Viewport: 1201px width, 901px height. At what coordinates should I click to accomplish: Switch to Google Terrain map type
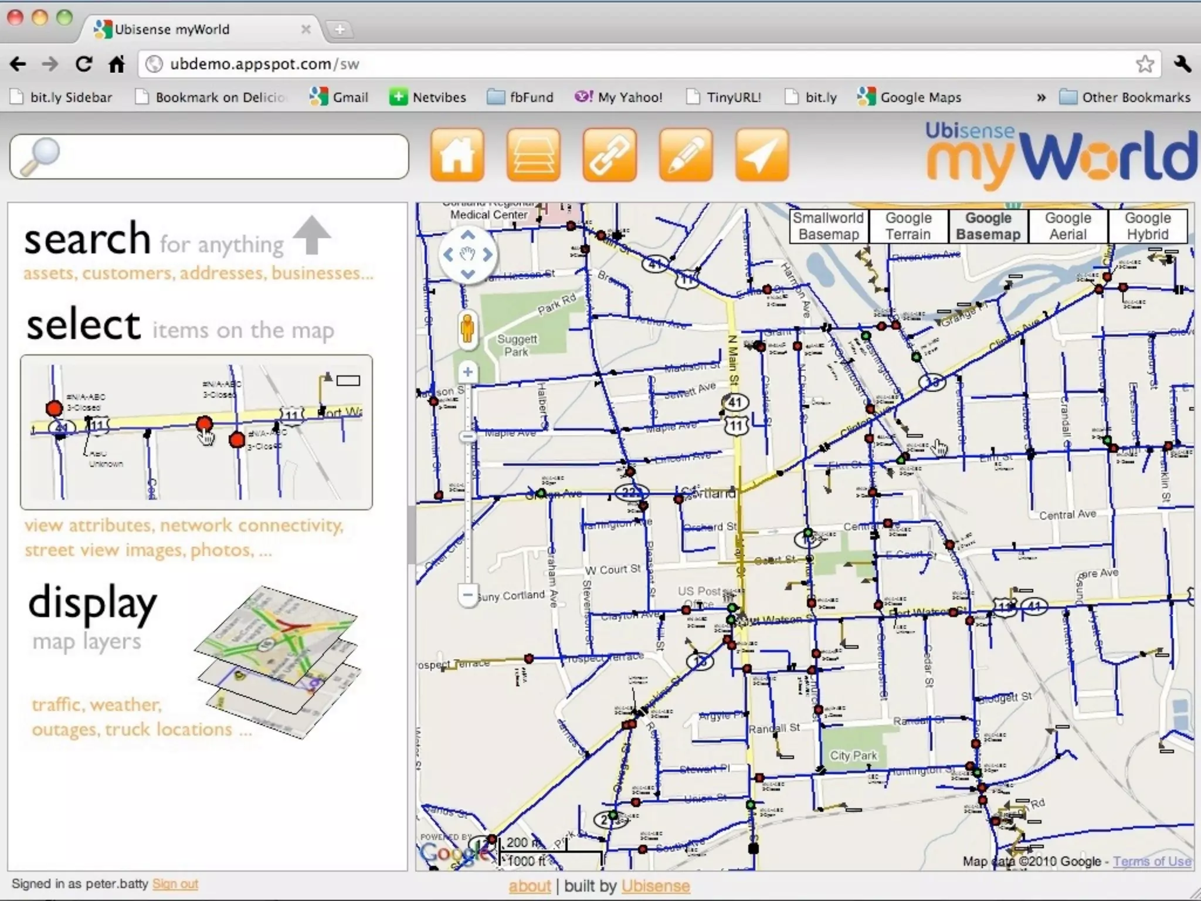(908, 226)
